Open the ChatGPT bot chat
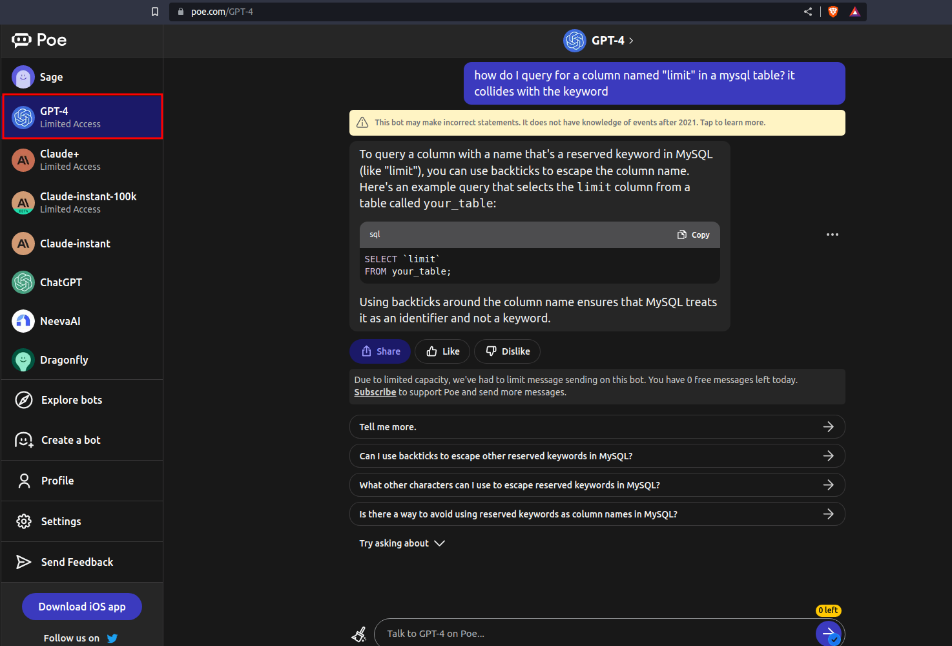 tap(82, 282)
